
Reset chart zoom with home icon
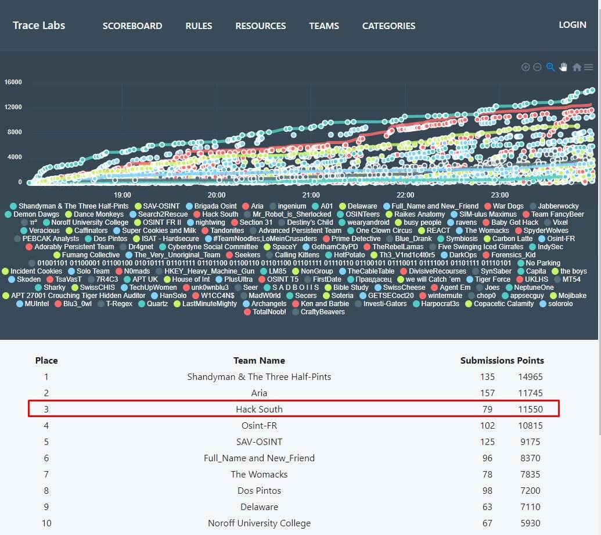point(577,67)
